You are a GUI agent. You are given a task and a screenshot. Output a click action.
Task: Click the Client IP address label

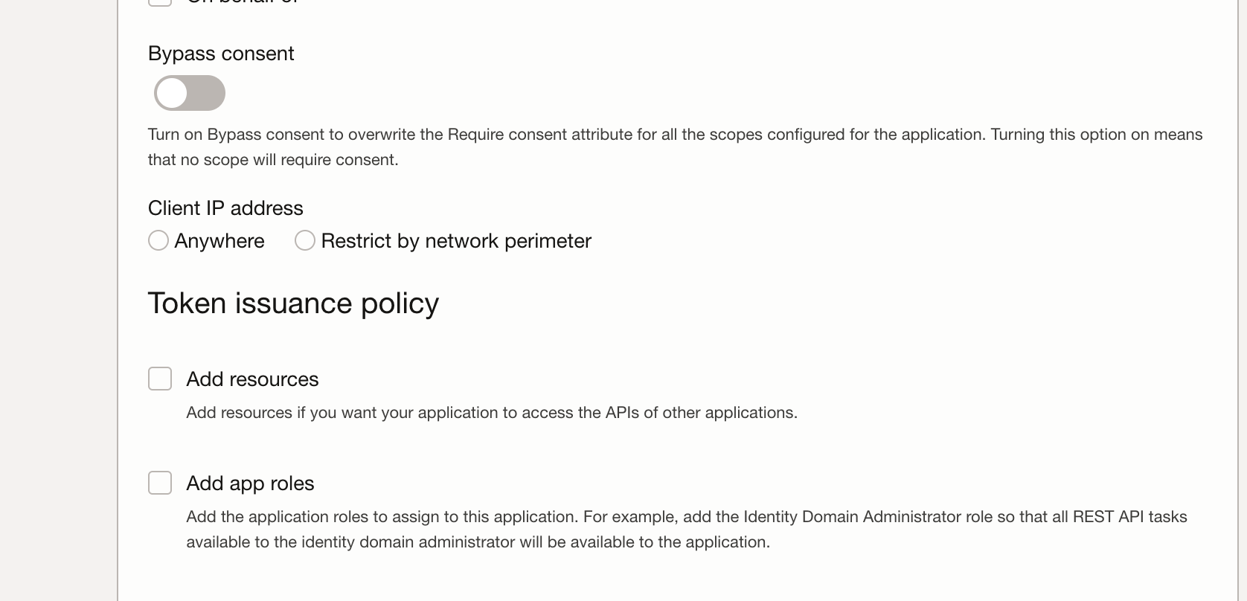[x=225, y=208]
